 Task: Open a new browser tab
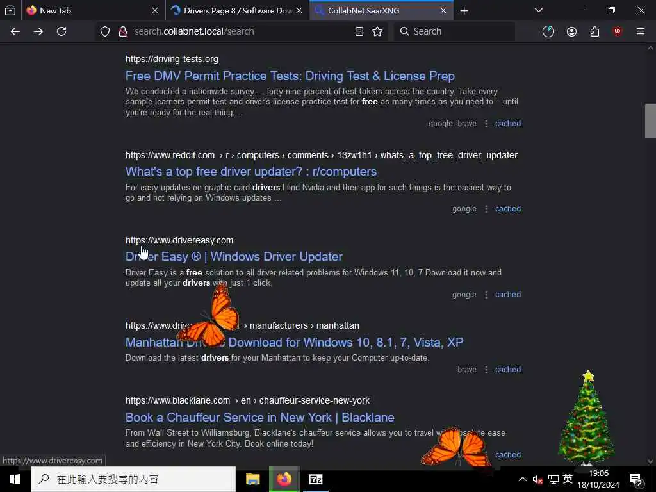[x=464, y=11]
